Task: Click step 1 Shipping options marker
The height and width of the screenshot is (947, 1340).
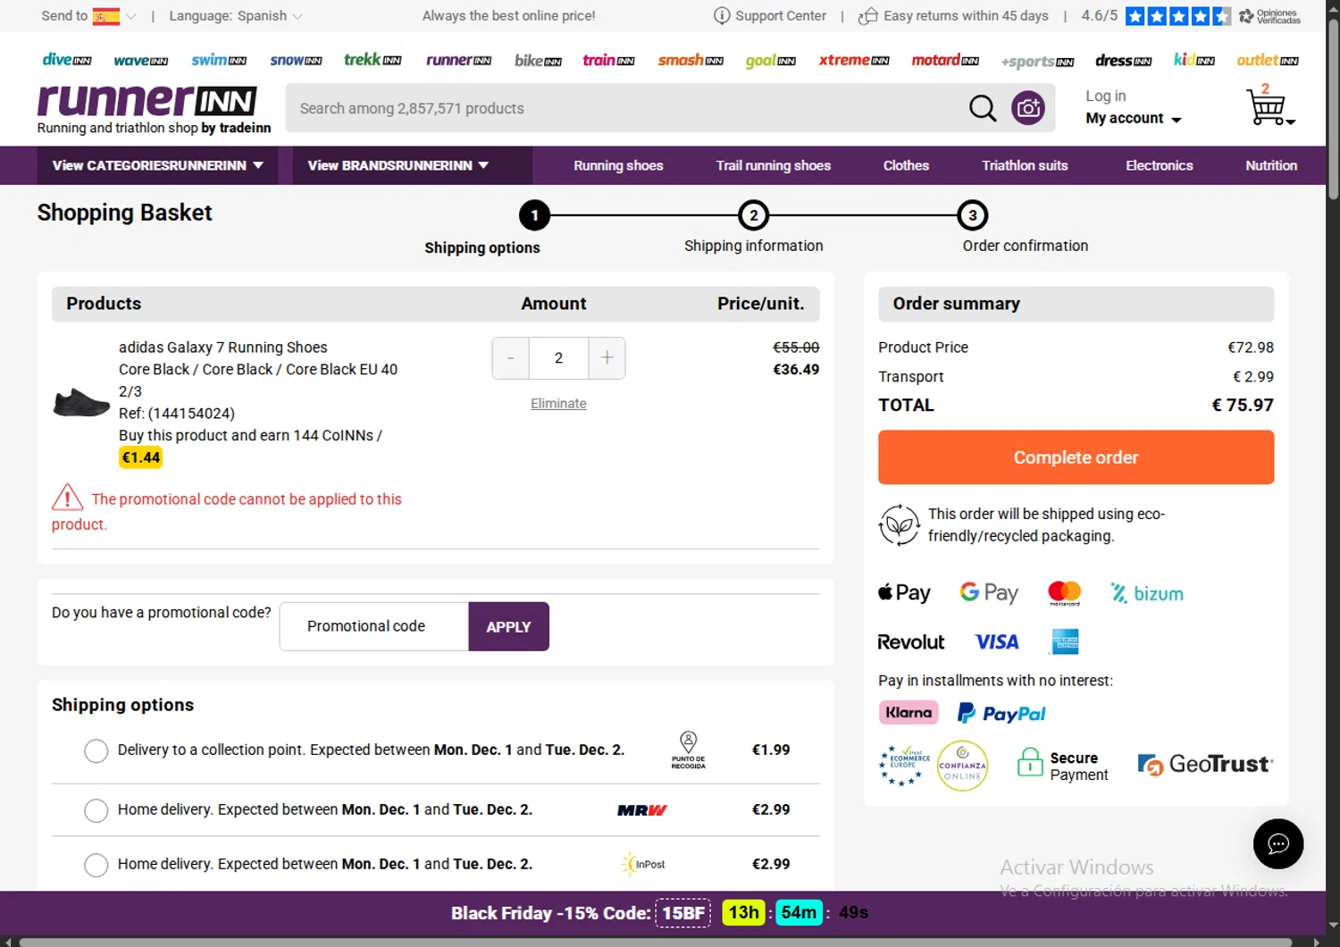Action: click(x=534, y=215)
